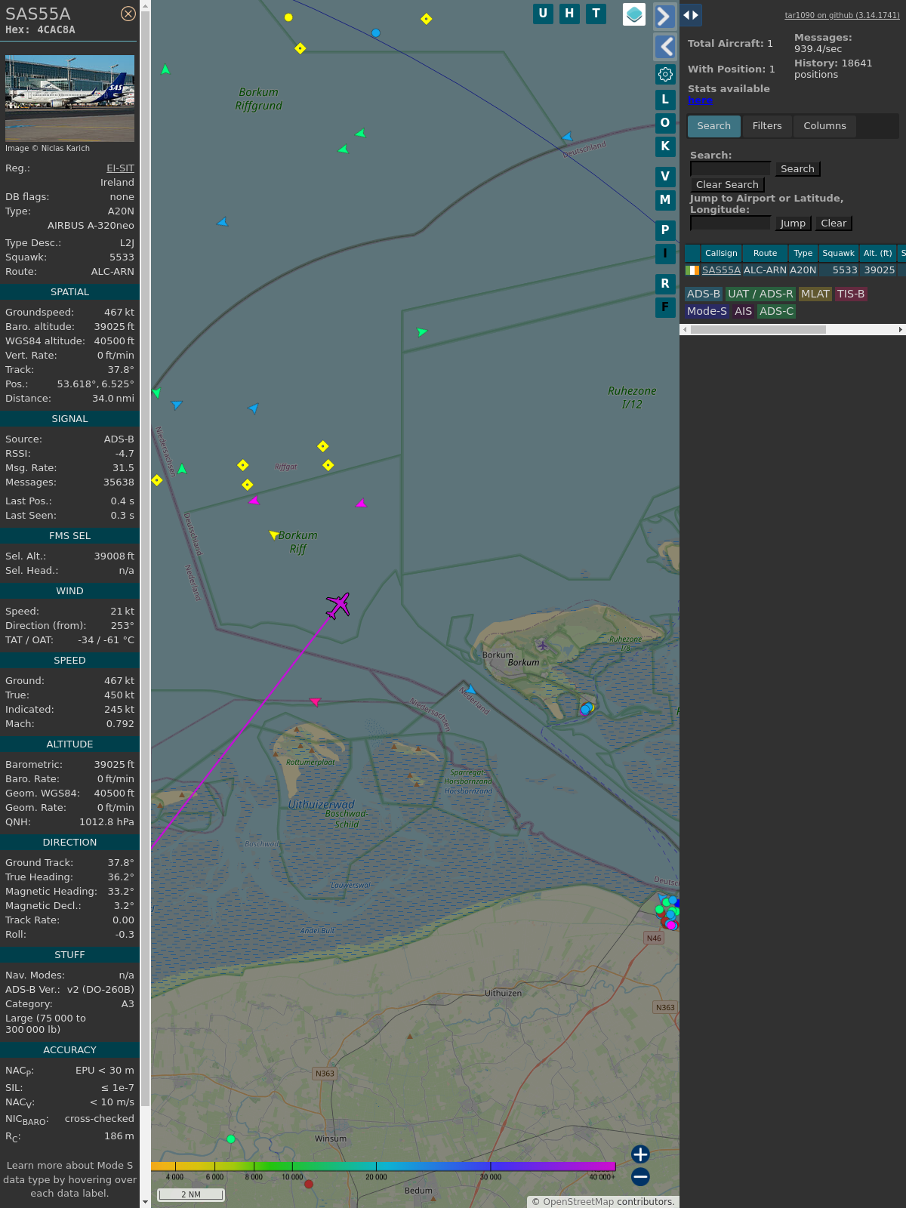Zoom out the map with minus button
The width and height of the screenshot is (906, 1208).
tap(640, 1177)
